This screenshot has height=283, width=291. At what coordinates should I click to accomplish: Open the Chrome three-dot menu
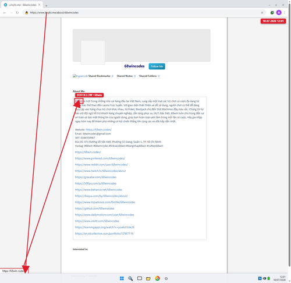coord(285,13)
